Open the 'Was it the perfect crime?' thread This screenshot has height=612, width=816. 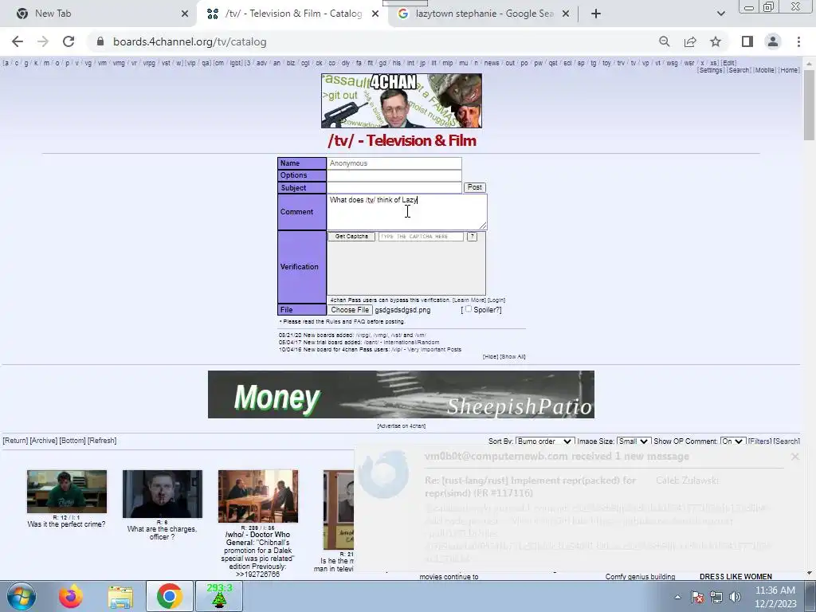tap(67, 492)
